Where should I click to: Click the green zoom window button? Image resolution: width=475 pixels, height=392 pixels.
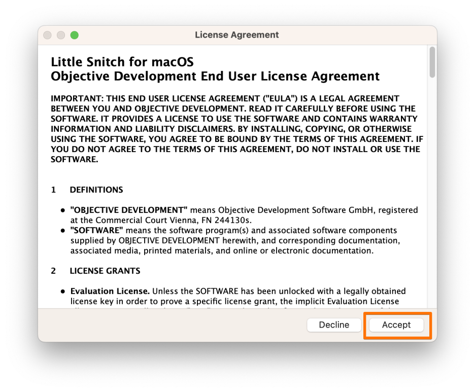(x=75, y=35)
